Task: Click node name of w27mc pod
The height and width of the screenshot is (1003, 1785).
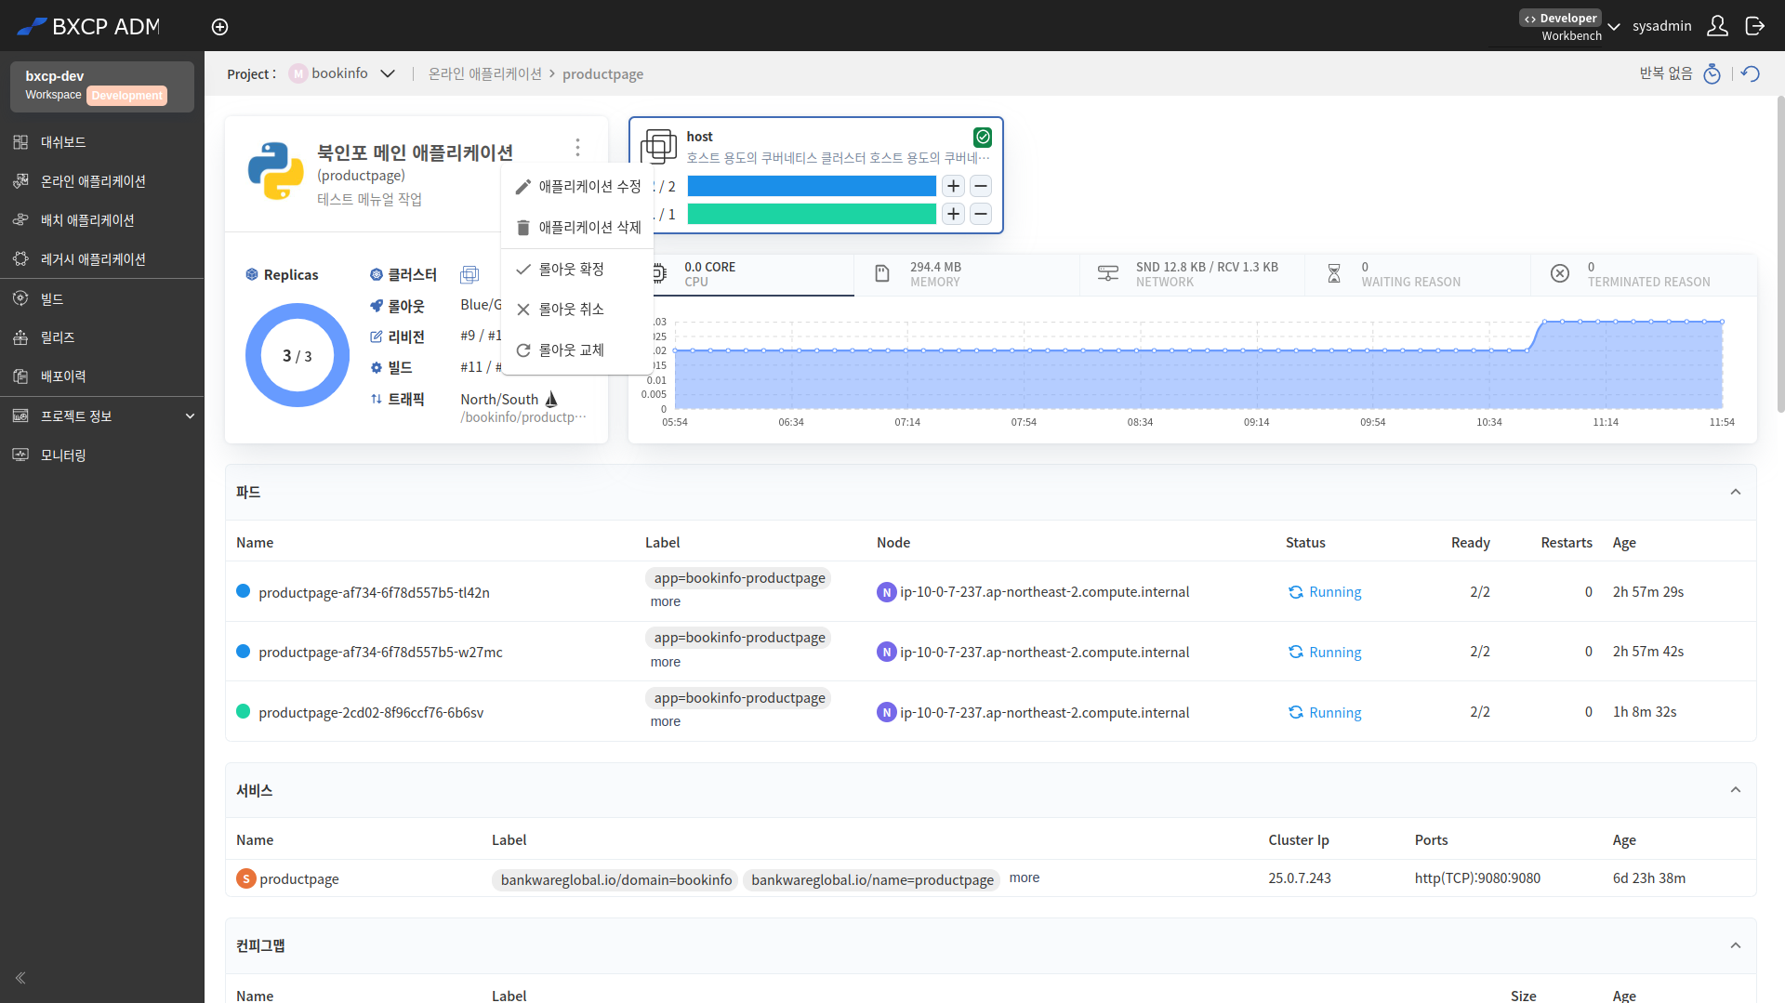Action: 1045,653
